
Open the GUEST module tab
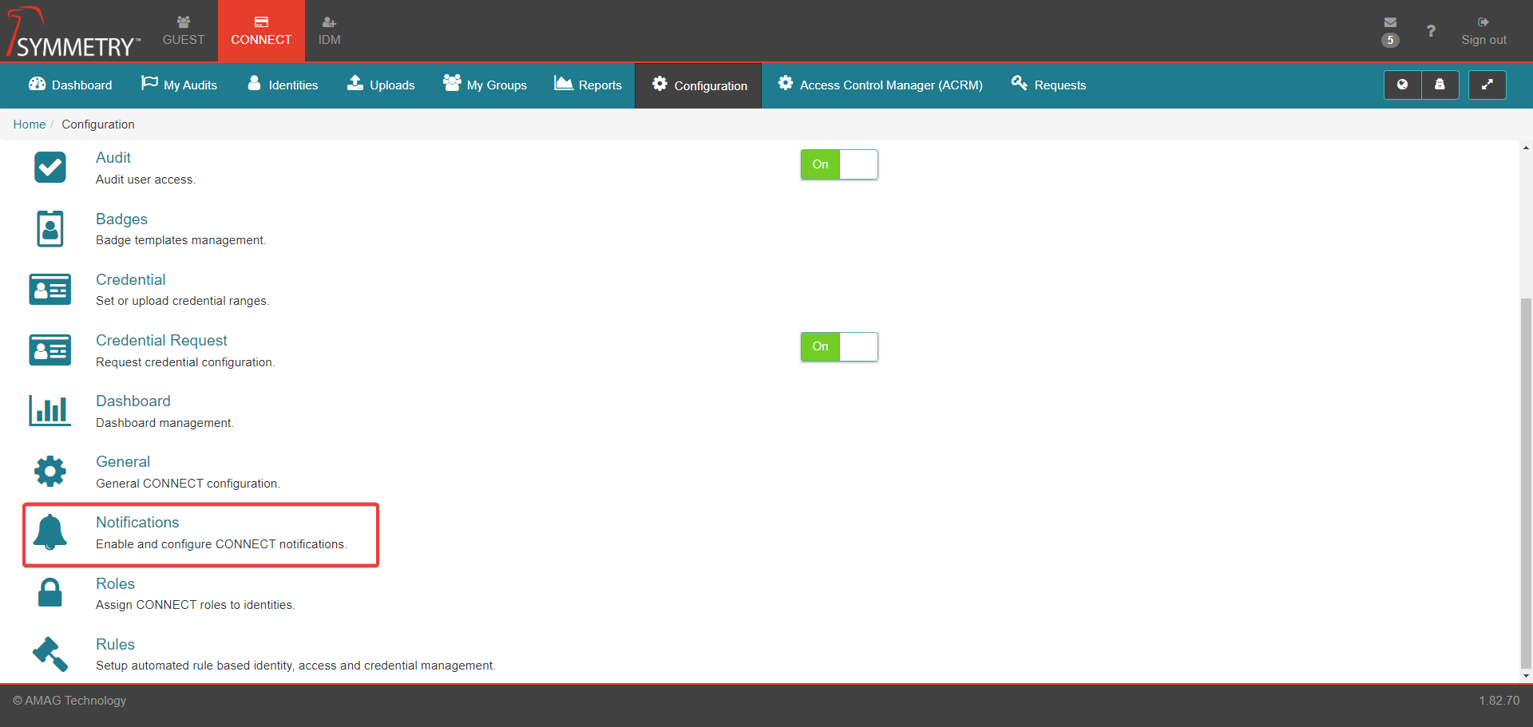pos(184,31)
